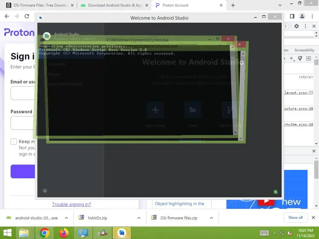Viewport: 319px width, 239px height.
Task: Open the rhythm.scss:10 source link
Action: (299, 124)
